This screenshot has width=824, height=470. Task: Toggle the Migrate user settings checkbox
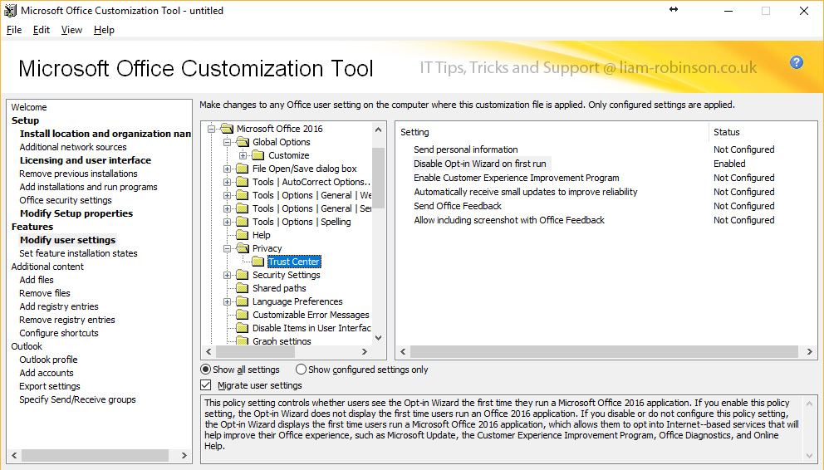tap(206, 385)
